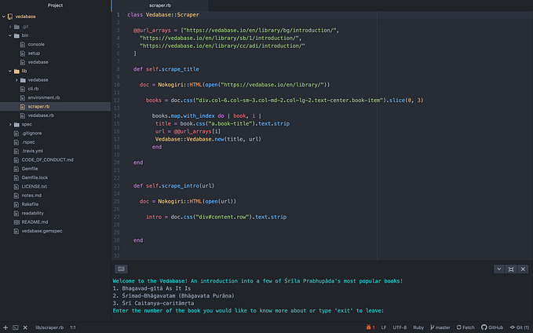Collapse the lib folder

tap(10, 71)
